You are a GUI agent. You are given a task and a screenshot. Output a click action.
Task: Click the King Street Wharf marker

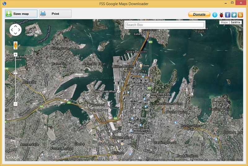(x=118, y=91)
